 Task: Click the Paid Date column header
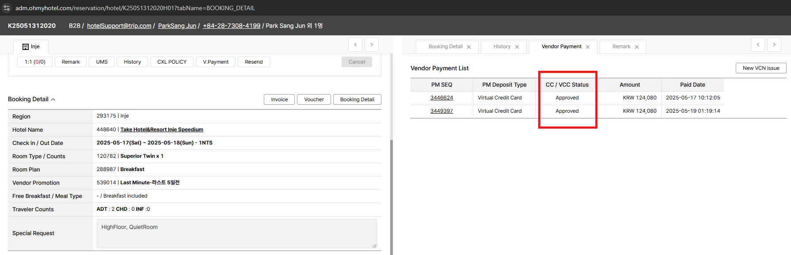(x=692, y=85)
